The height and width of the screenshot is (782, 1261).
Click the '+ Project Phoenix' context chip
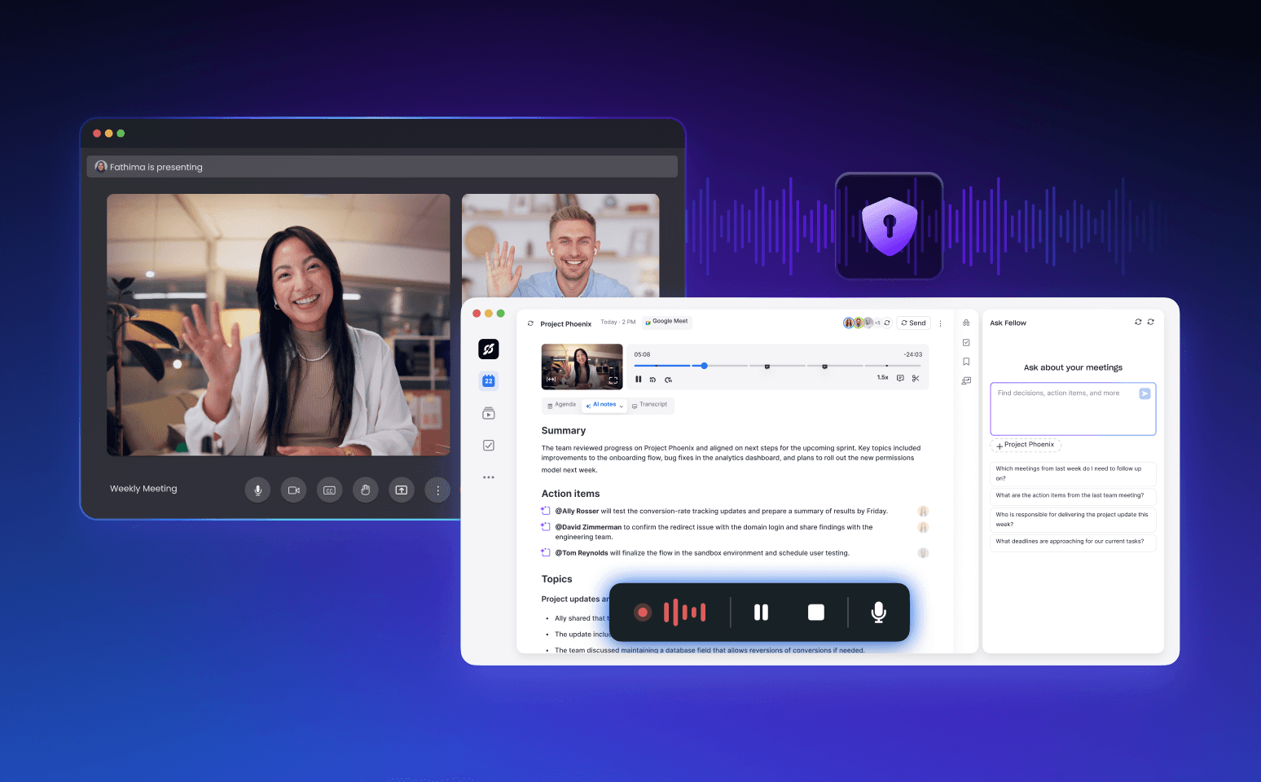(1026, 445)
